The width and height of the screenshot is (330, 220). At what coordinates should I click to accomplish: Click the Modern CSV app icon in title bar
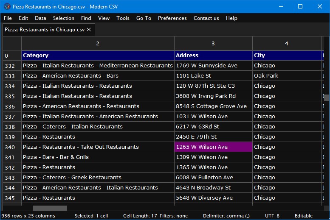[x=7, y=6]
